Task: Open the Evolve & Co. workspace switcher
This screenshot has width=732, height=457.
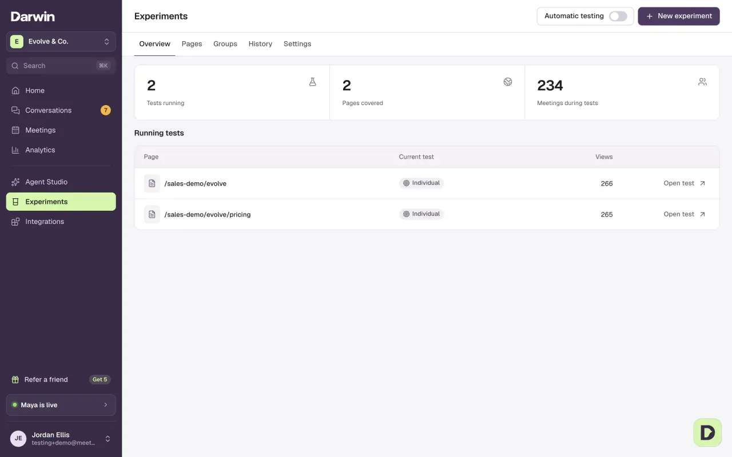Action: 61,42
